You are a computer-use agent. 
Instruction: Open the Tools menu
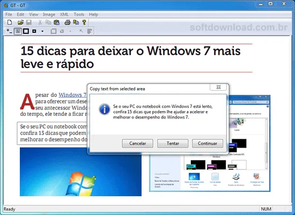(79, 14)
